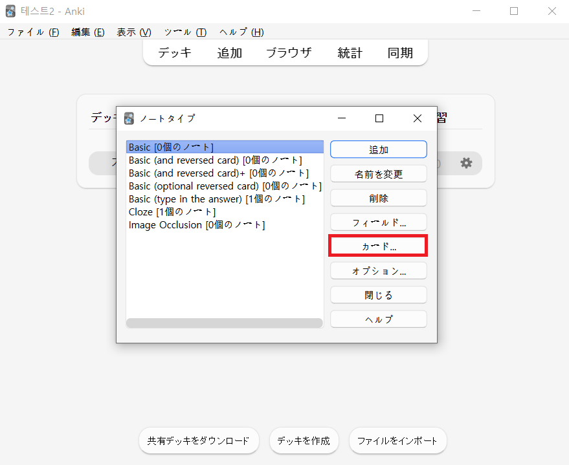The height and width of the screenshot is (465, 569).
Task: Open the ツール menu
Action: click(185, 32)
